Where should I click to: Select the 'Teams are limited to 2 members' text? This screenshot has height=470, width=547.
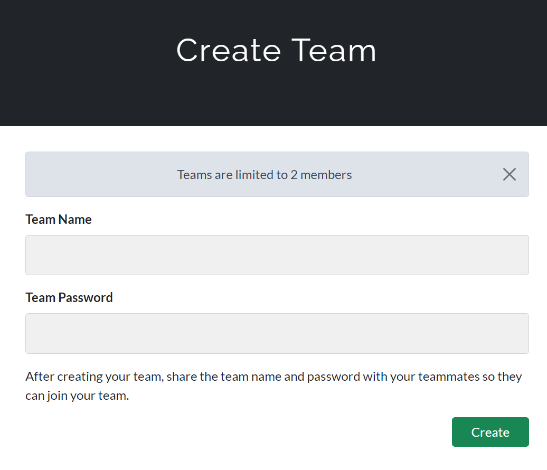click(x=265, y=175)
